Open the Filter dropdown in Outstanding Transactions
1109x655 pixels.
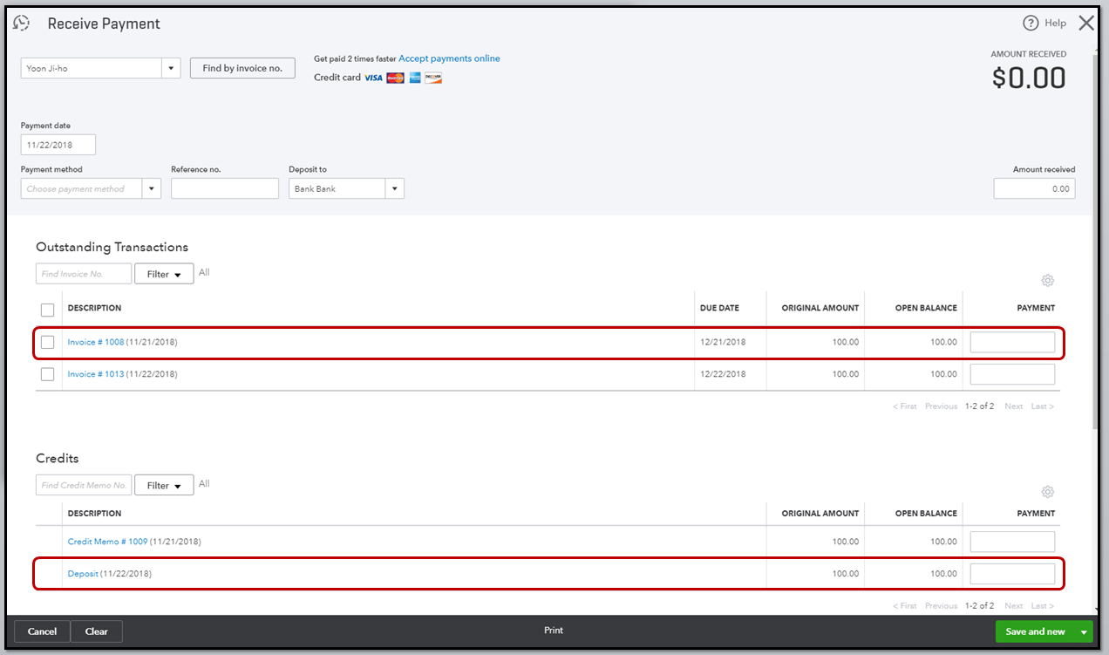click(164, 273)
